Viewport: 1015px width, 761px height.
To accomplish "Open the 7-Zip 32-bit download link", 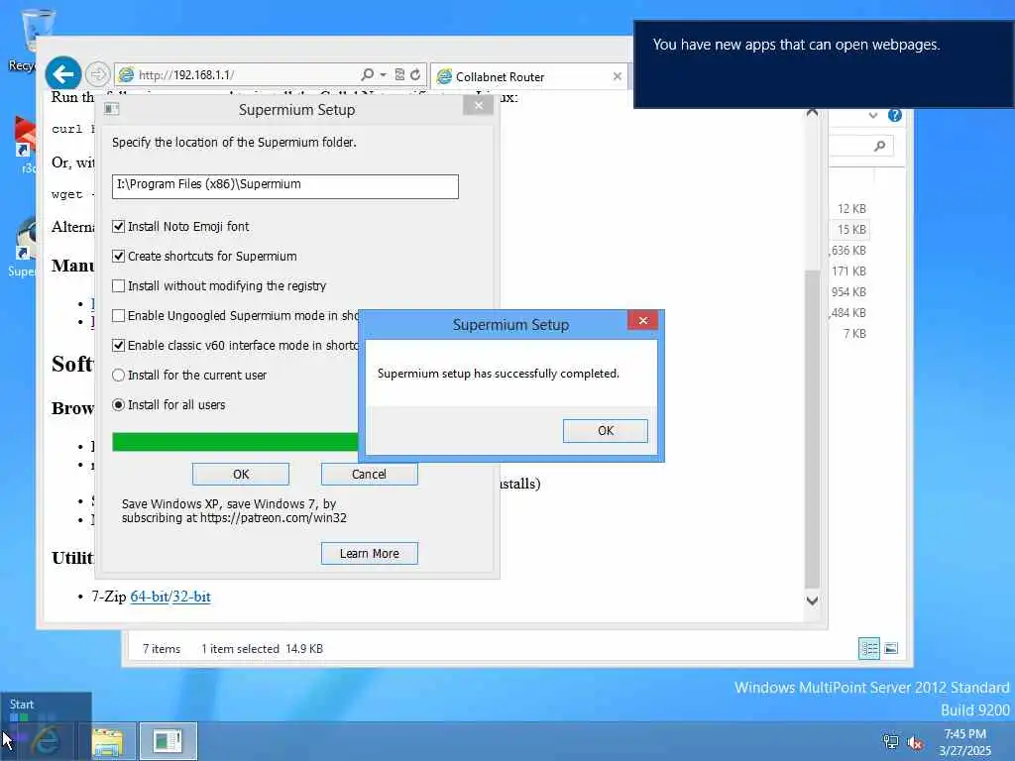I will 191,597.
